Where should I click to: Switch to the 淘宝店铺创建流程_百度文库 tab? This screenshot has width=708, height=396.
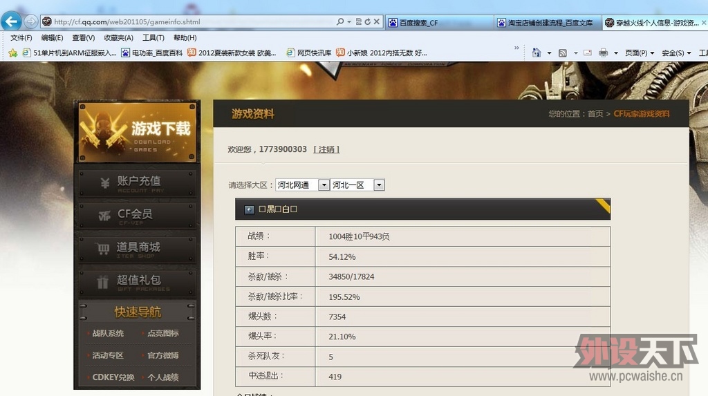tap(548, 23)
